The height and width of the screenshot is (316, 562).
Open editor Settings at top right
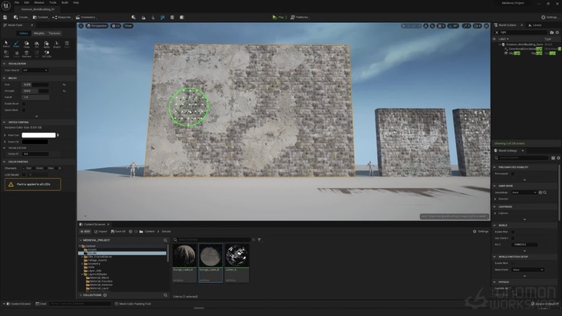tap(549, 17)
